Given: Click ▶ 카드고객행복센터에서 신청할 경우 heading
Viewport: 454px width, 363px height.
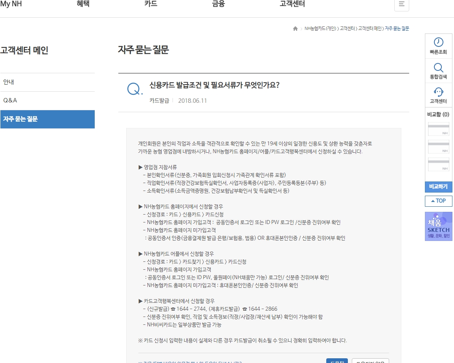Looking at the screenshot, I should pyautogui.click(x=176, y=301).
